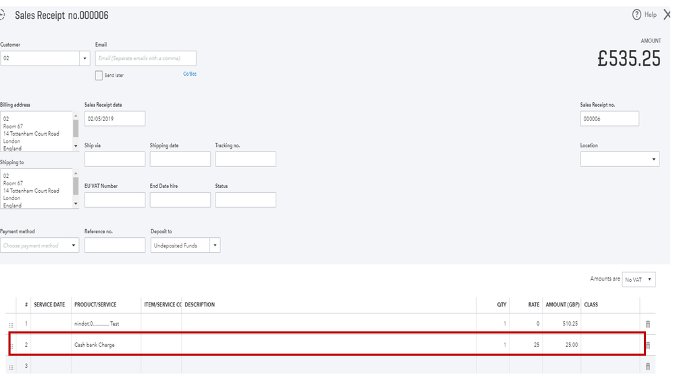Delete line 1 with trash icon
675x380 pixels.
647,325
